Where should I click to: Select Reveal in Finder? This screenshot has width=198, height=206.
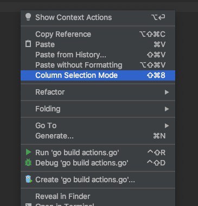98,196
